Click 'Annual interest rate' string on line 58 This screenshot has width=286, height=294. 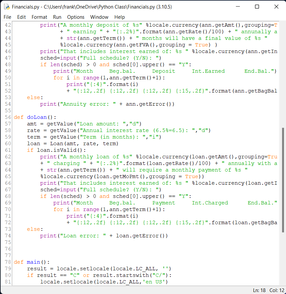116,130
